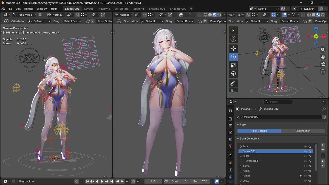Image resolution: width=329 pixels, height=185 pixels.
Task: Move bone collection down with arrow
Action: click(323, 166)
